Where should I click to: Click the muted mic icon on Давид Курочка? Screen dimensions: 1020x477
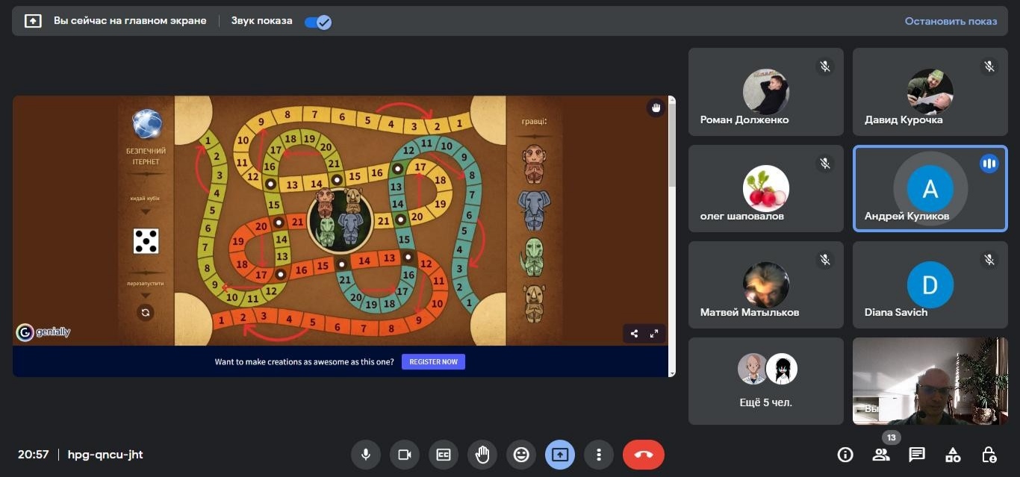(x=989, y=66)
